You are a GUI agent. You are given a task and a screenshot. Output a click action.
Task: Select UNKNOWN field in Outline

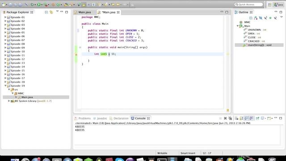pyautogui.click(x=254, y=30)
